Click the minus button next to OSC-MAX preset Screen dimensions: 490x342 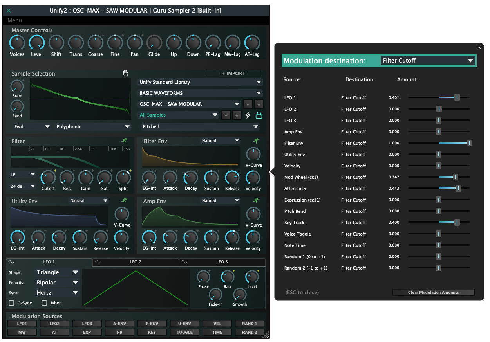click(x=248, y=104)
